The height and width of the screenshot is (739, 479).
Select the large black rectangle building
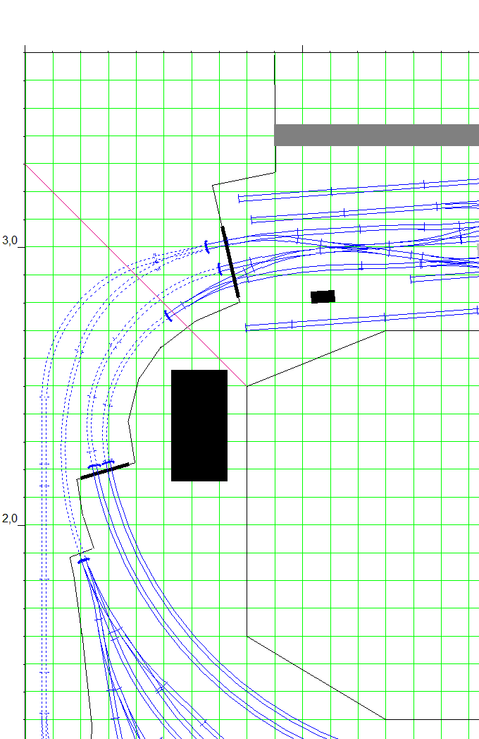tap(199, 425)
